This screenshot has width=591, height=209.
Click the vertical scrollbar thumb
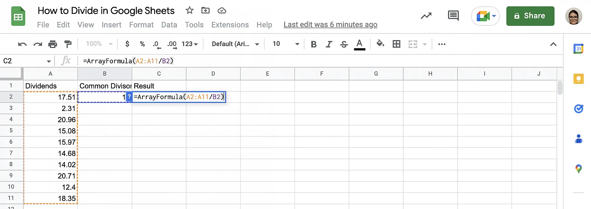(x=560, y=88)
